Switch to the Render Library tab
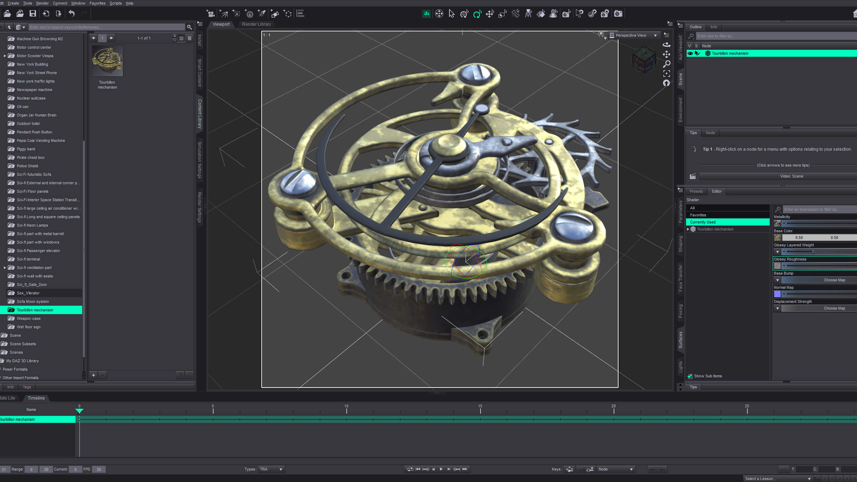 point(256,24)
